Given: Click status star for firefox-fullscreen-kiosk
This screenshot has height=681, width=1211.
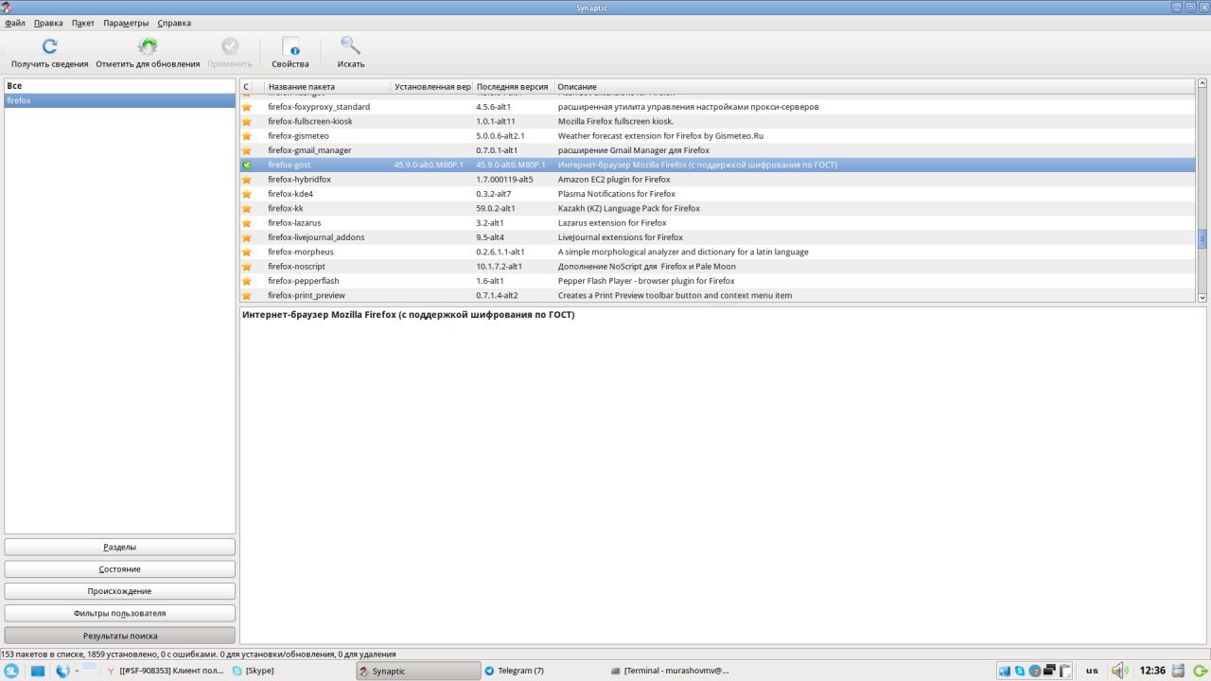Looking at the screenshot, I should pos(247,121).
